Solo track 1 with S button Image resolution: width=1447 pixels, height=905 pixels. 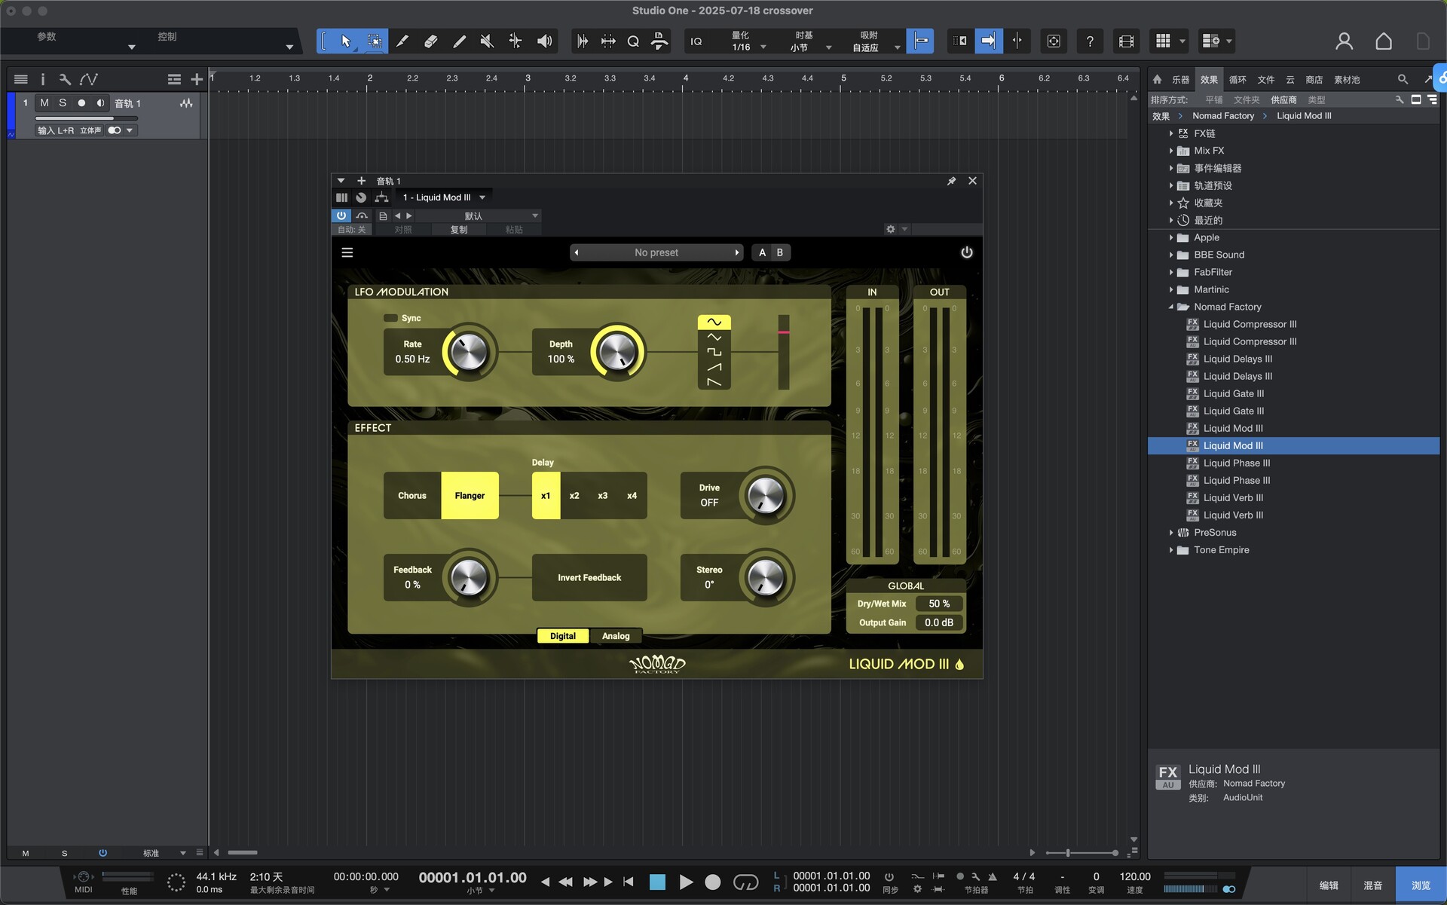[63, 103]
